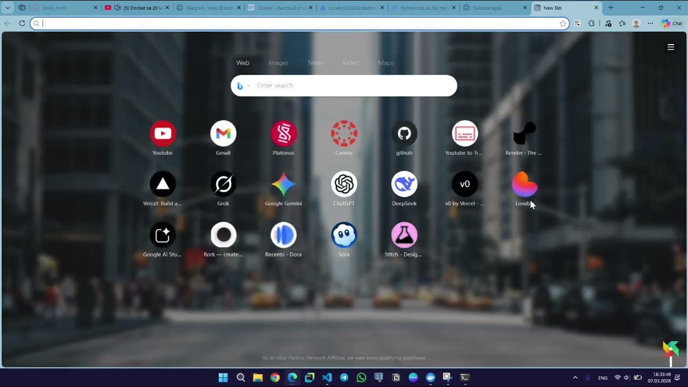Open the Windows notification center
This screenshot has height=387, width=688.
(678, 377)
